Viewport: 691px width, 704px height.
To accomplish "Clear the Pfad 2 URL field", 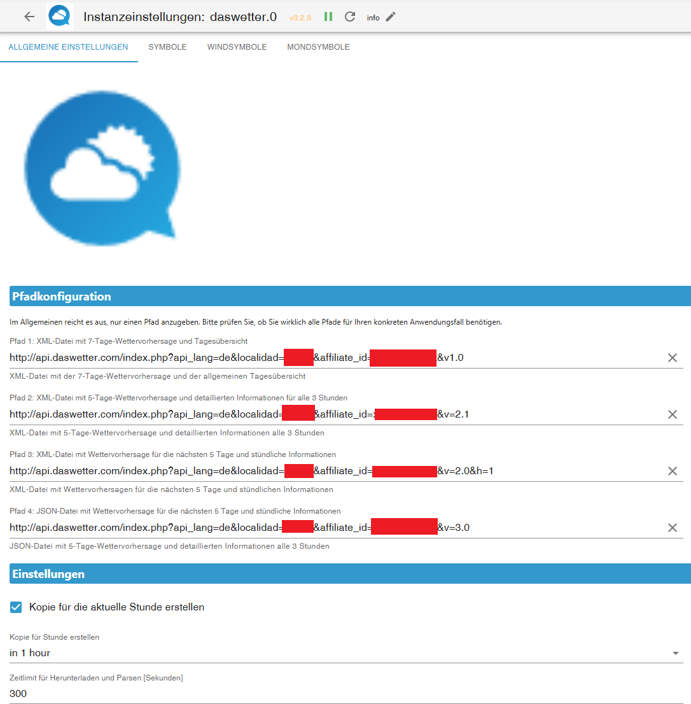I will 672,414.
